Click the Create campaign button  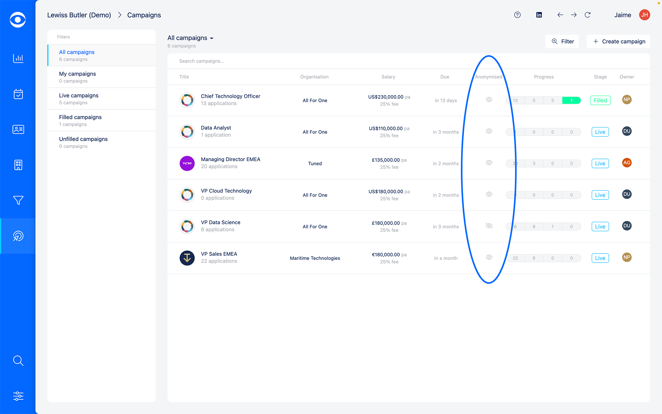(x=619, y=41)
